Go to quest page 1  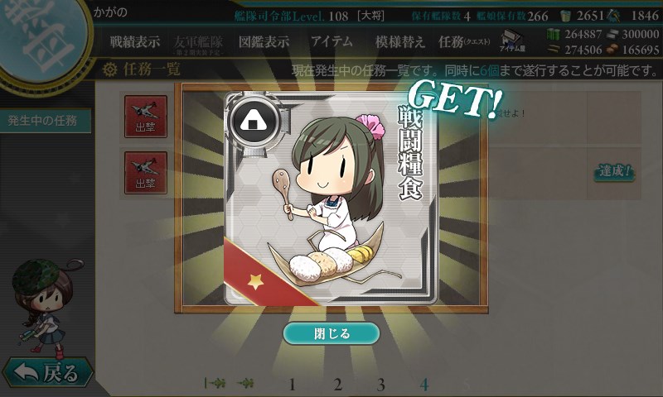292,385
